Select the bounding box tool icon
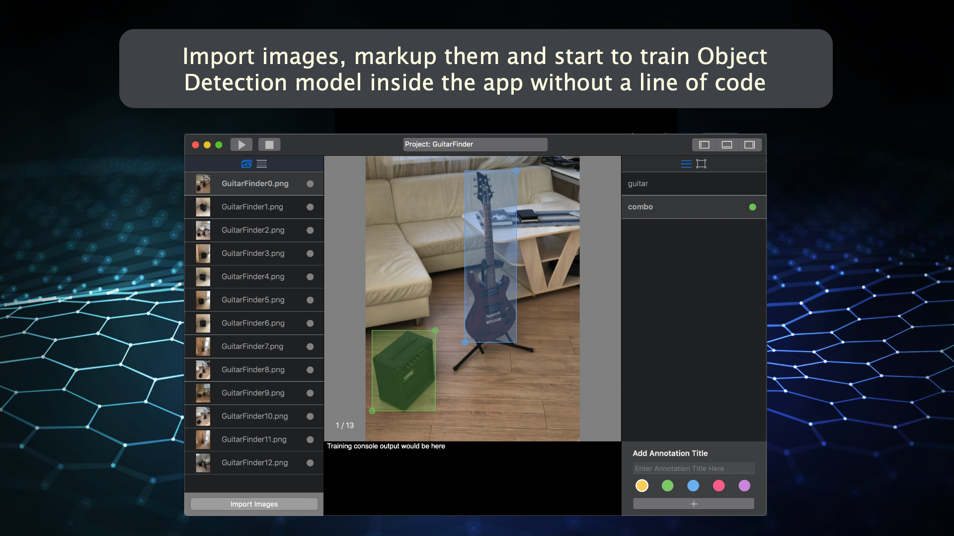This screenshot has height=536, width=954. (701, 164)
